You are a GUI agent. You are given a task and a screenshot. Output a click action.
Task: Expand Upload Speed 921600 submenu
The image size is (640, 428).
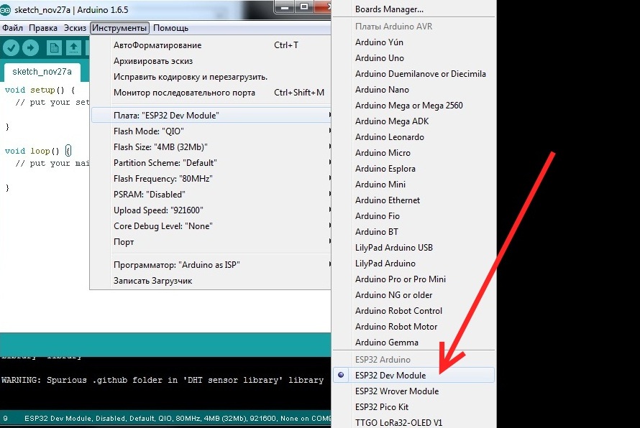(x=211, y=210)
